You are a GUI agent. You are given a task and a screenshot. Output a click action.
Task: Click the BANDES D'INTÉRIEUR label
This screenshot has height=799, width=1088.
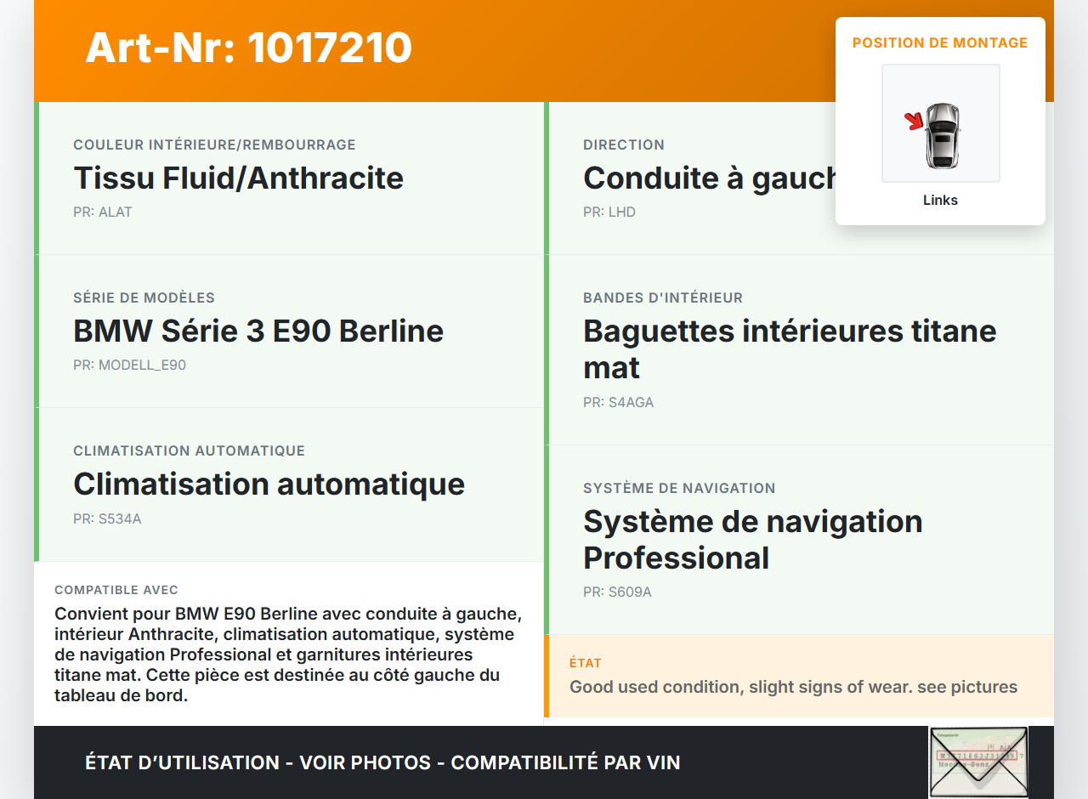[x=663, y=297]
